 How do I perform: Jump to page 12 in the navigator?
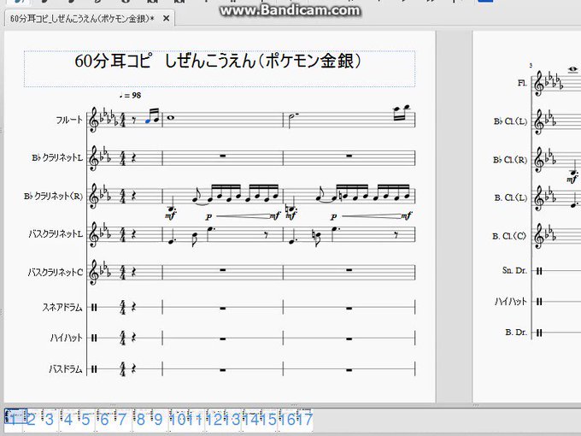[214, 419]
